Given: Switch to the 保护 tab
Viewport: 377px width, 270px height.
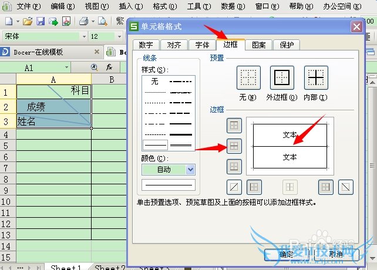Looking at the screenshot, I should click(287, 45).
